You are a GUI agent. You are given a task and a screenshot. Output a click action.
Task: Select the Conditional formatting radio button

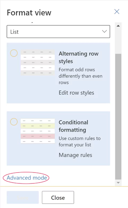[x=14, y=122]
